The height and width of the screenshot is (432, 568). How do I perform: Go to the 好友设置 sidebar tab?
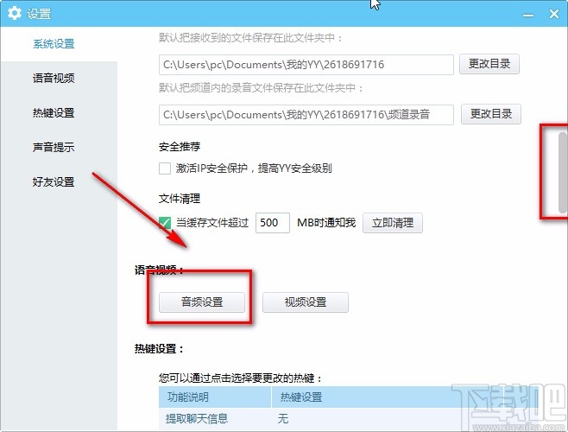click(54, 181)
